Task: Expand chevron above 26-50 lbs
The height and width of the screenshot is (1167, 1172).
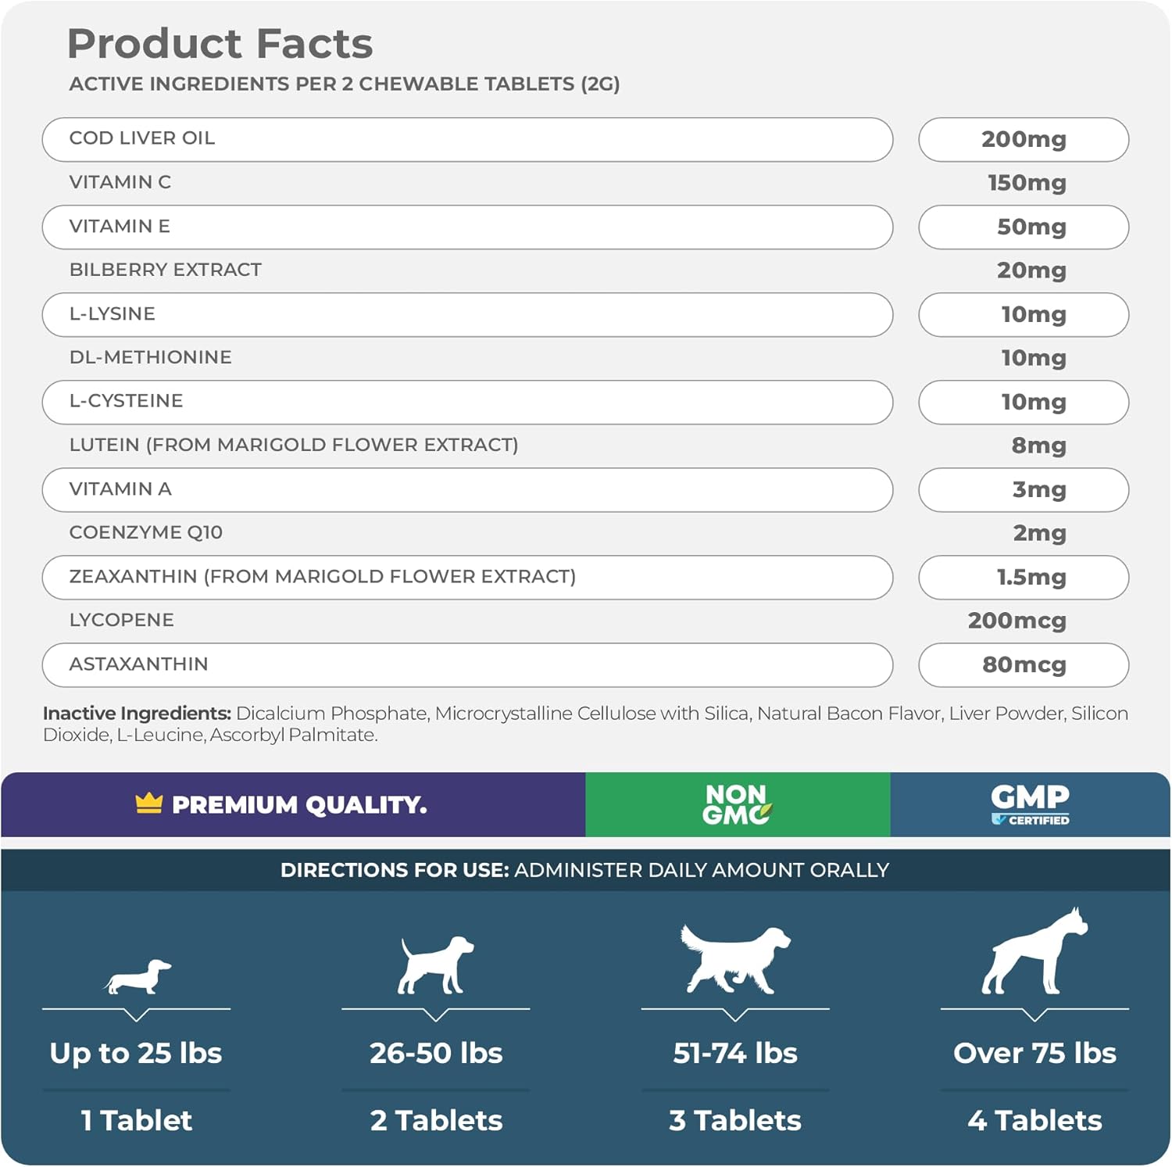Action: tap(436, 1015)
